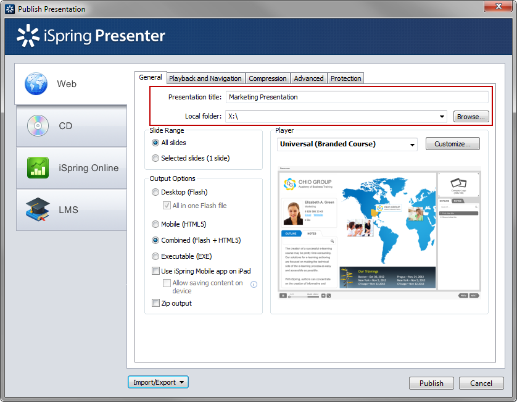
Task: Select the LMS graduation cap icon
Action: pos(38,209)
